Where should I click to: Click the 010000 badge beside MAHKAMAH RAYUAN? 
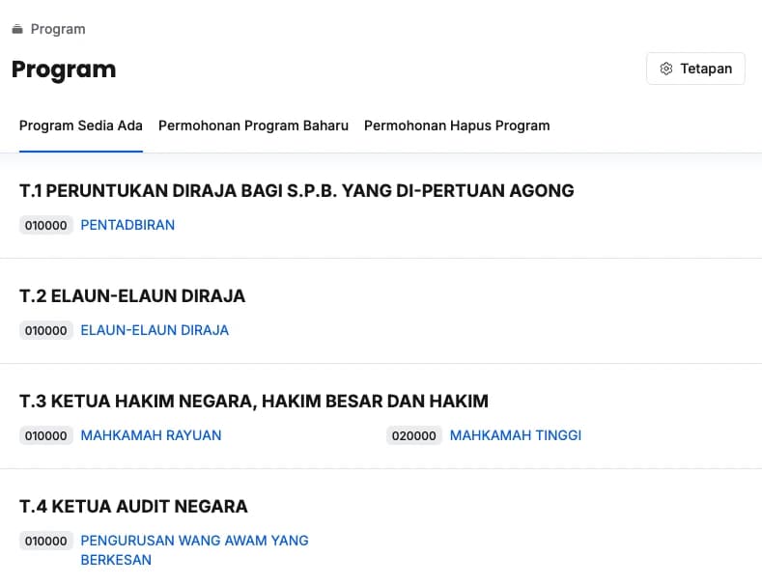tap(46, 435)
